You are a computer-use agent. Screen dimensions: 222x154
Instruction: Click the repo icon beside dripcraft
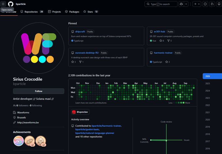(73, 32)
